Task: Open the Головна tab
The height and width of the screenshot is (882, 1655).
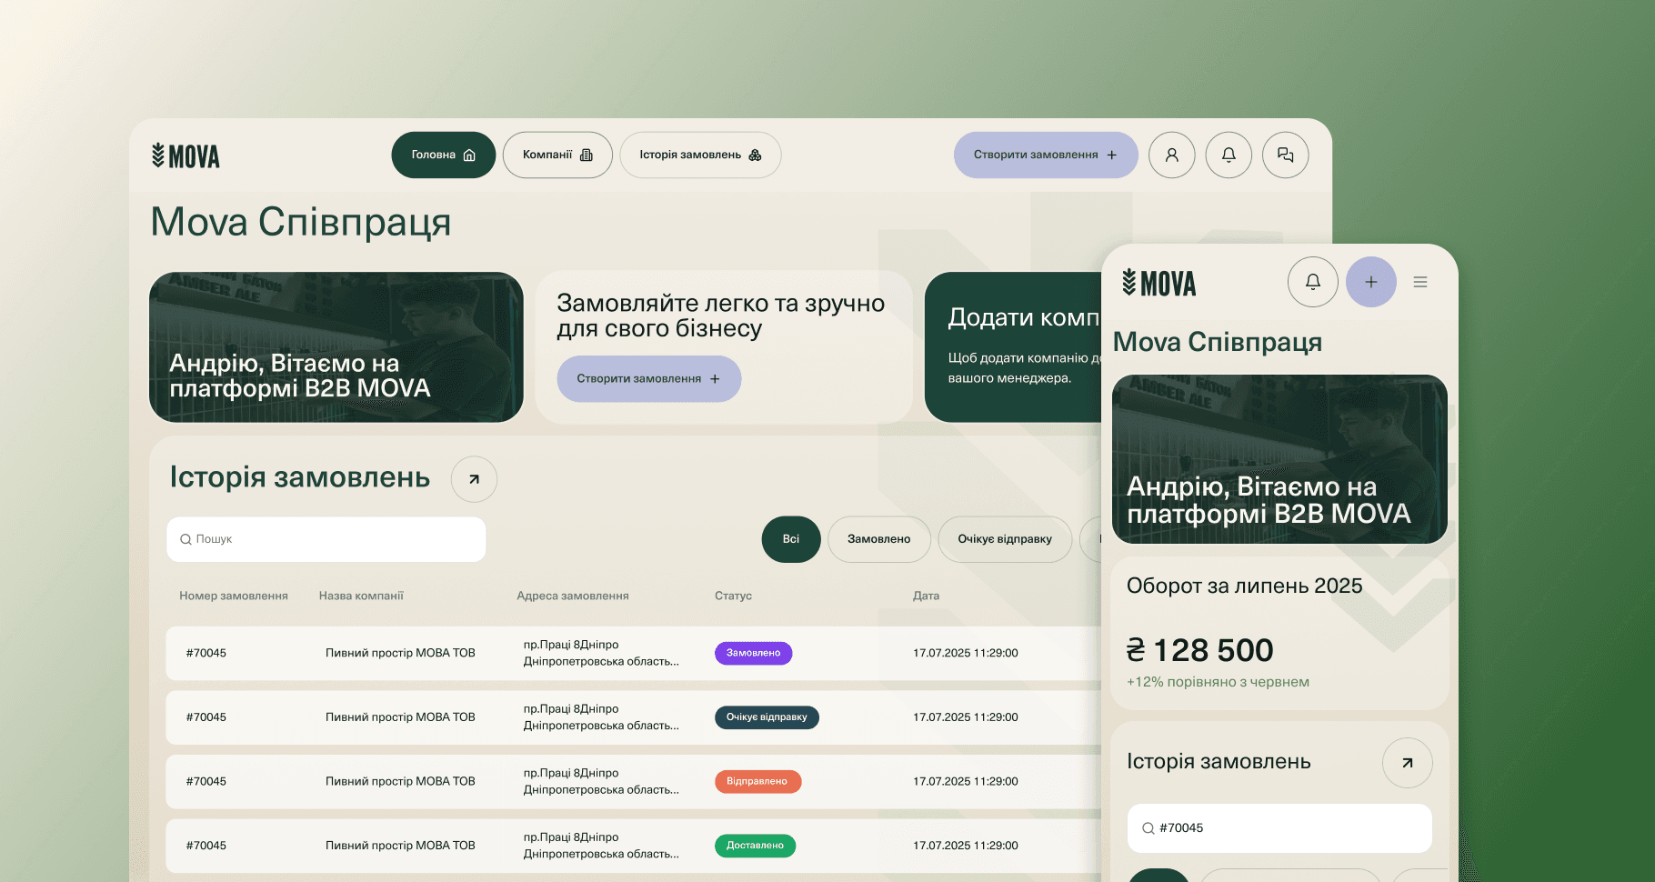Action: 443,155
